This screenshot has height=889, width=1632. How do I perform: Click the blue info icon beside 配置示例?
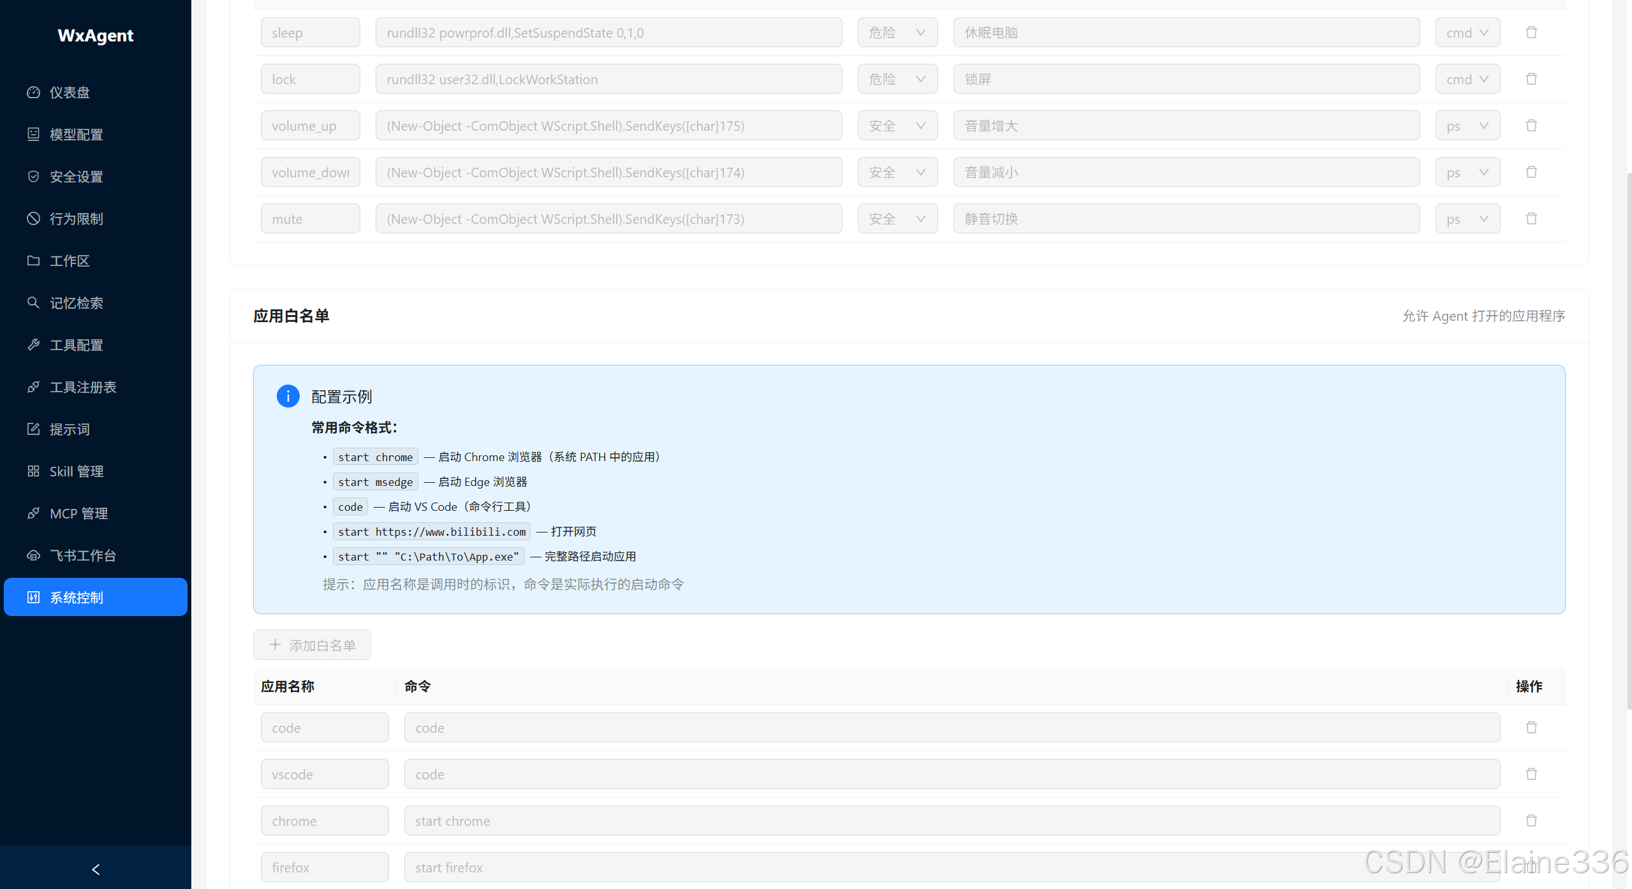coord(288,396)
